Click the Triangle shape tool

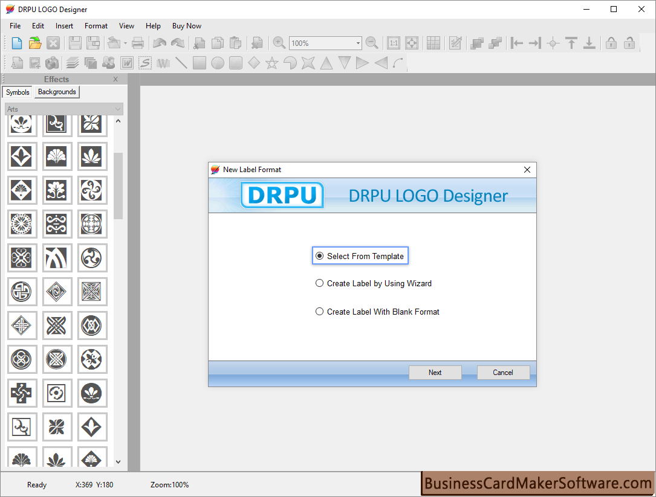coord(326,63)
